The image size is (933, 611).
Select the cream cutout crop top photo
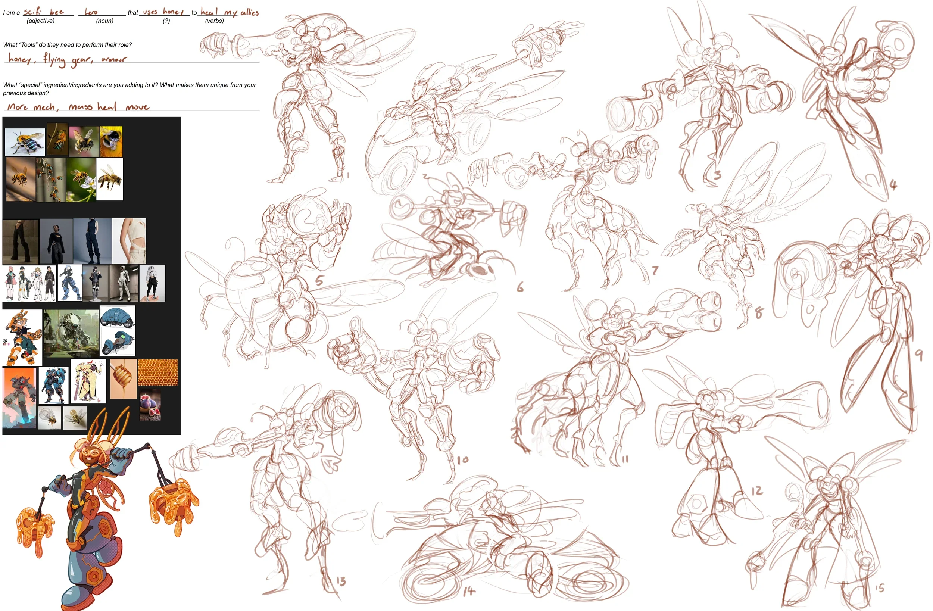[x=129, y=240]
